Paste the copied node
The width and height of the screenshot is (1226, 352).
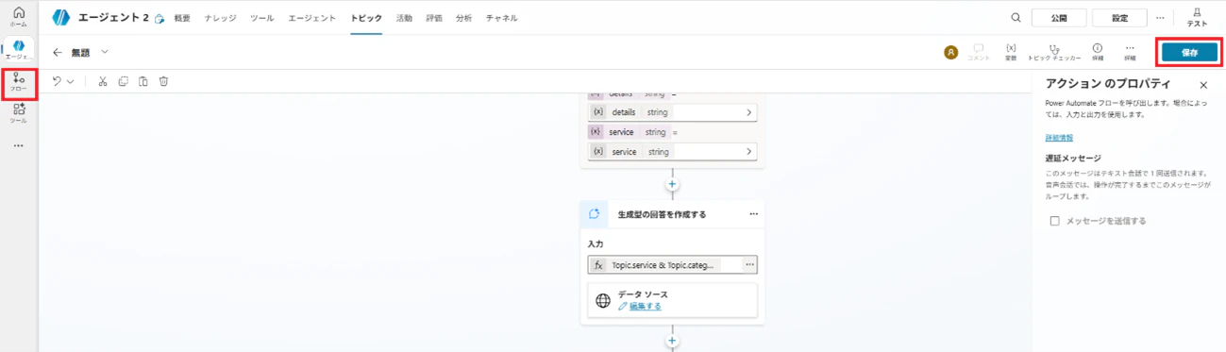pyautogui.click(x=143, y=82)
